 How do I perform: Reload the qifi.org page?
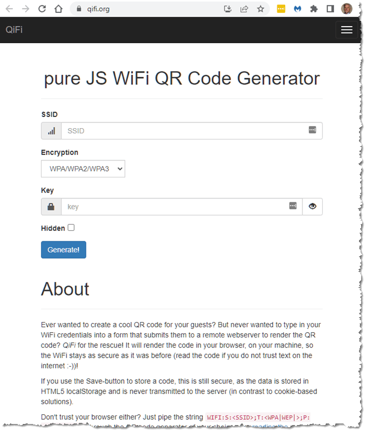point(42,9)
